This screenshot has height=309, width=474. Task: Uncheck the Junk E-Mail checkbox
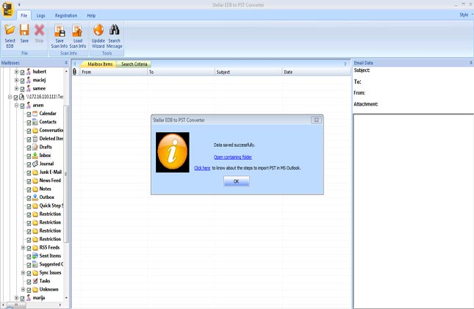29,172
